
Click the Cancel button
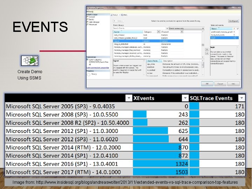point(220,84)
